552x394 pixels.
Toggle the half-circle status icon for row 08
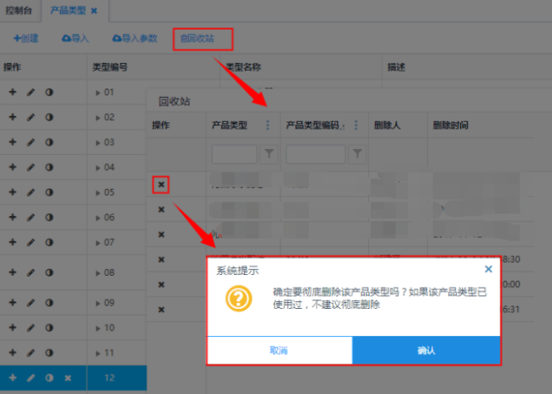[x=49, y=272]
